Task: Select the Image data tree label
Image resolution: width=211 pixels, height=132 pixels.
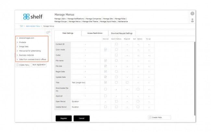Action: point(24,46)
